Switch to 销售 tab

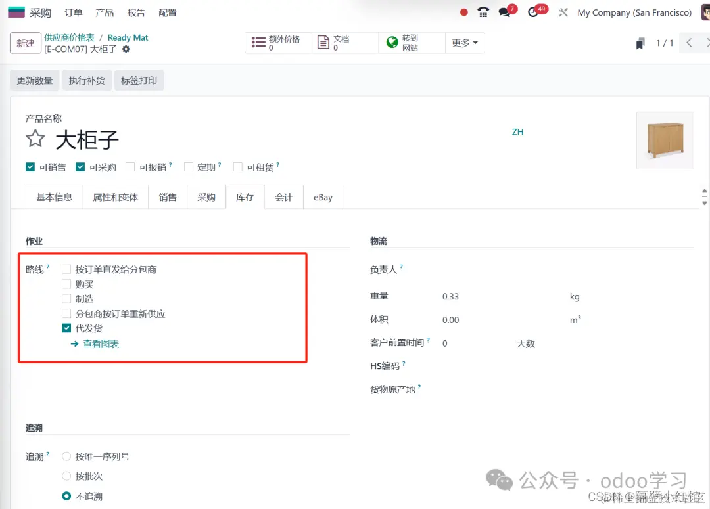(168, 197)
